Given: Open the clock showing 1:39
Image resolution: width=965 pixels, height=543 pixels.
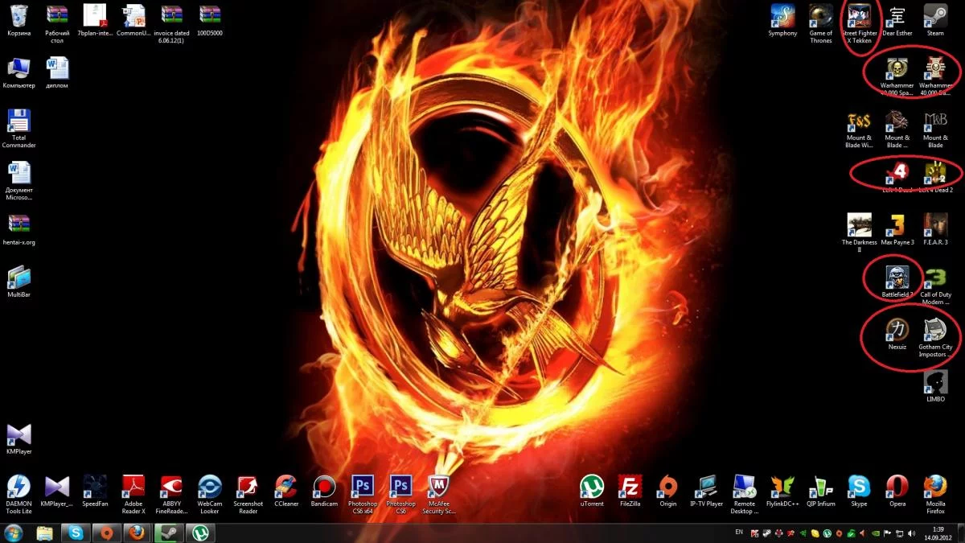Looking at the screenshot, I should click(x=938, y=533).
